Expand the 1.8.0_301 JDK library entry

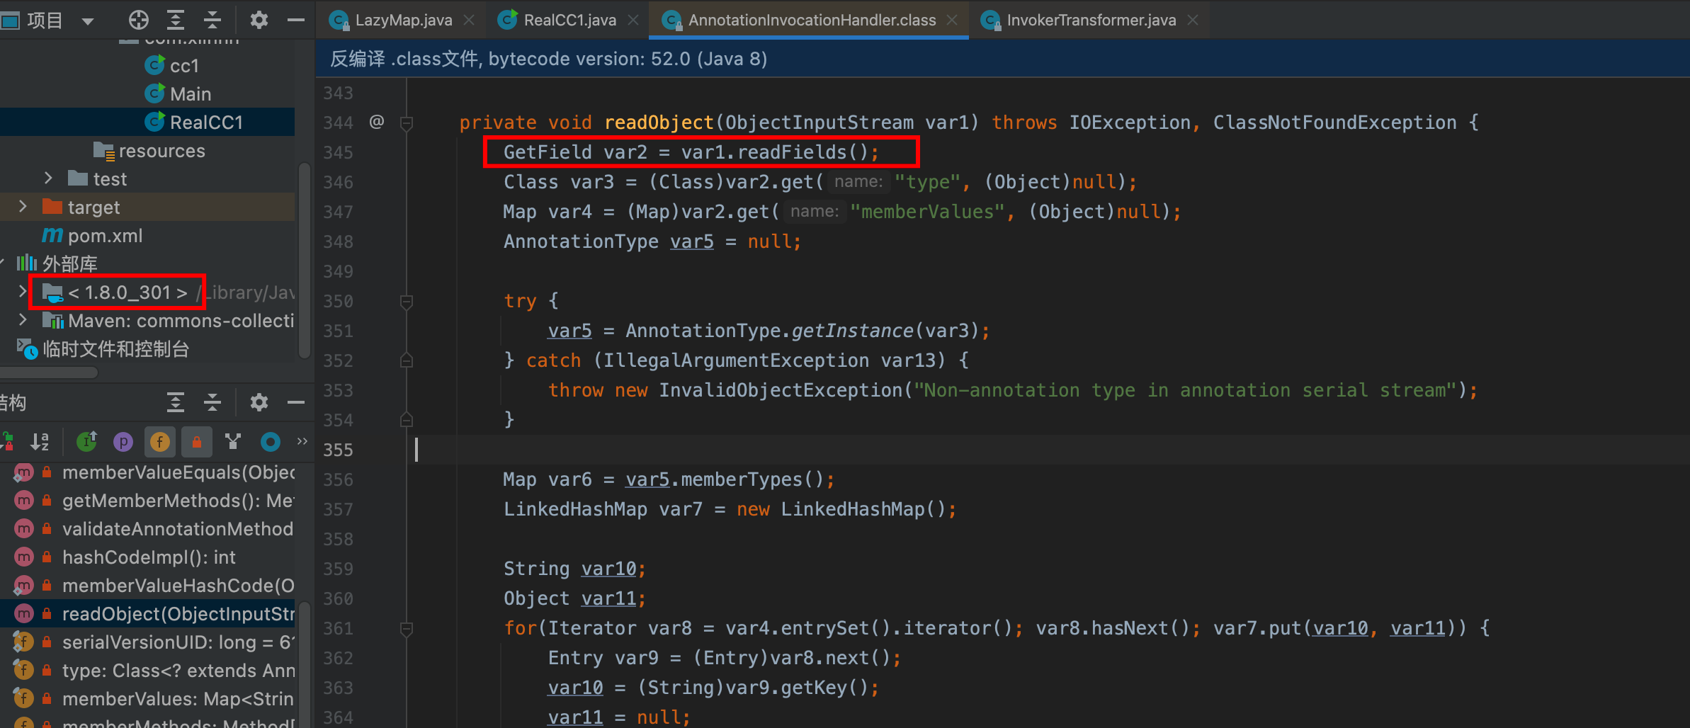22,292
